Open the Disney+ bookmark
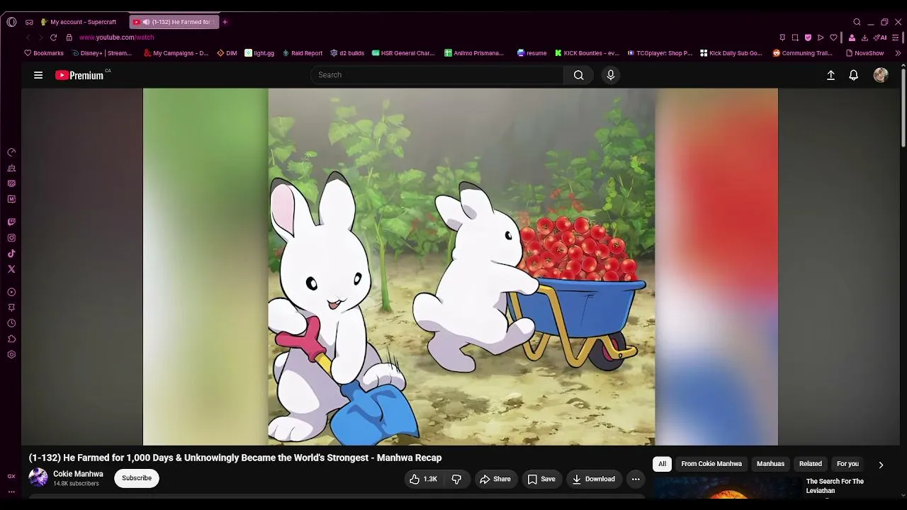 tap(103, 53)
